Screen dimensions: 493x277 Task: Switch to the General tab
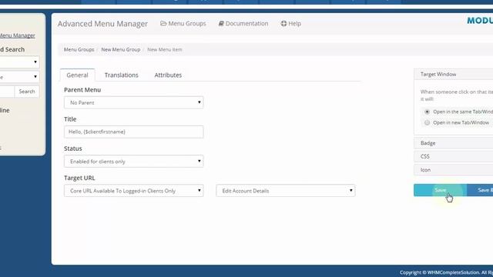77,75
